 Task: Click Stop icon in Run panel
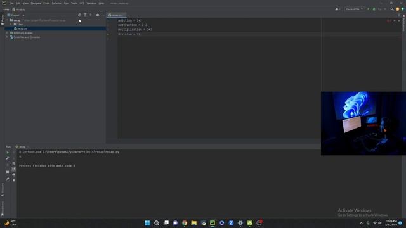click(8, 165)
